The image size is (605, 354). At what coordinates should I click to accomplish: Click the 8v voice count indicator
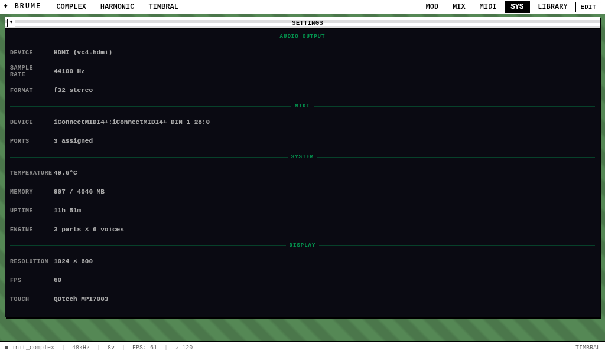point(111,347)
